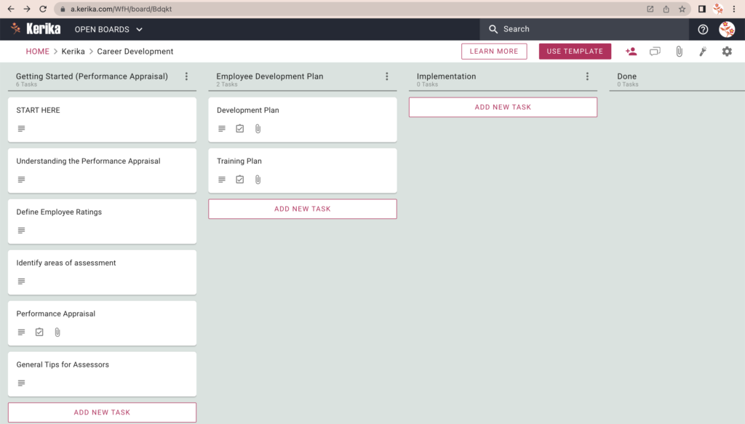745x424 pixels.
Task: Open General Tips for Assessors card
Action: click(x=102, y=374)
